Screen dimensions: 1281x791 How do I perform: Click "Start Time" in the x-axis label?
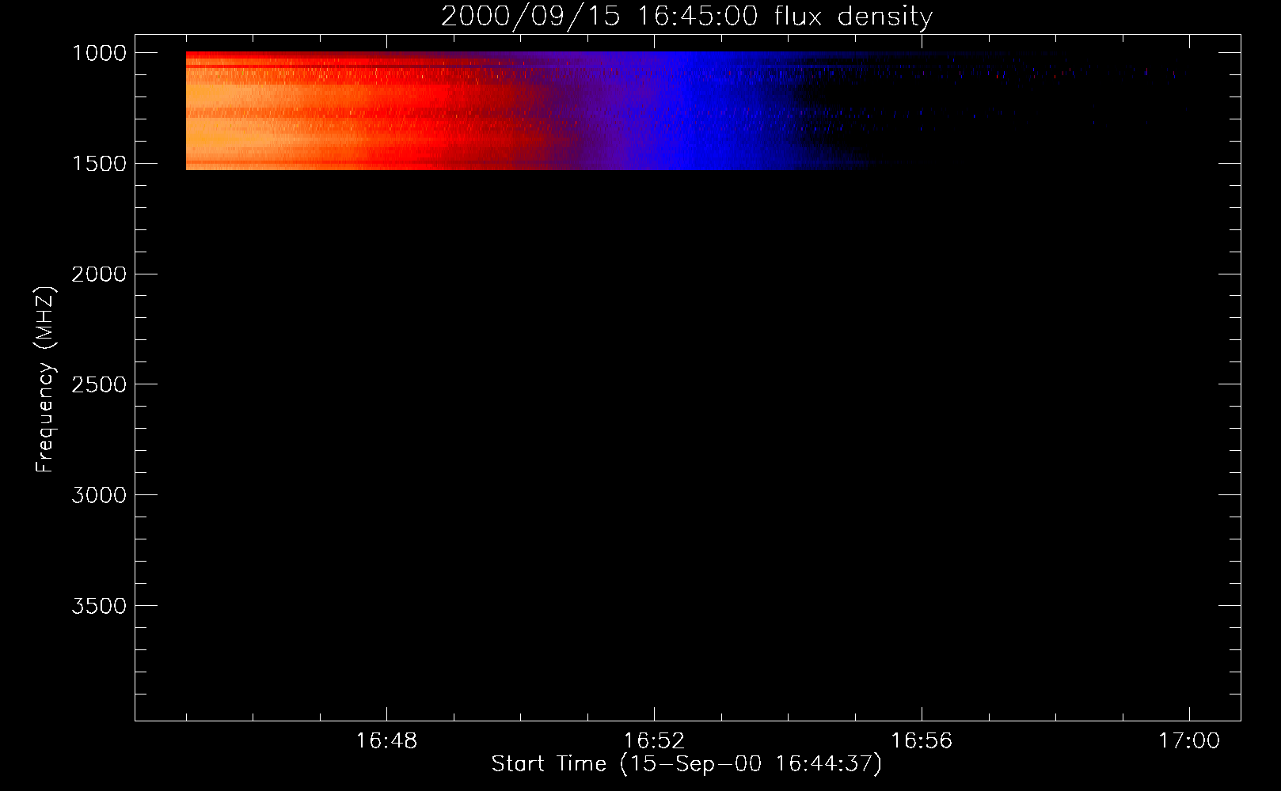click(x=548, y=763)
